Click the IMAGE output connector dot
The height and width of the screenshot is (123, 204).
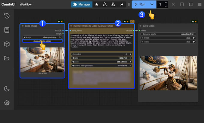pos(63,31)
